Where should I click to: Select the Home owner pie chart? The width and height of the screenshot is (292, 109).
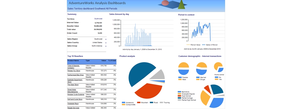pyautogui.click(x=219, y=67)
